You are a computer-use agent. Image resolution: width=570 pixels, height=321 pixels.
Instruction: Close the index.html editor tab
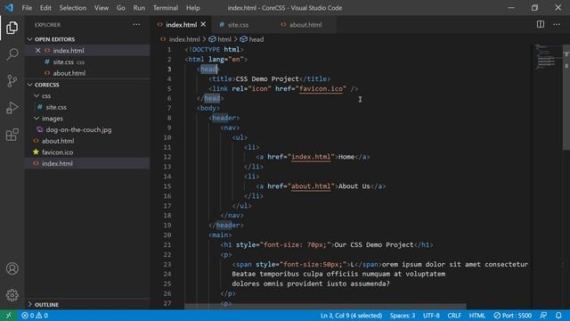(203, 24)
